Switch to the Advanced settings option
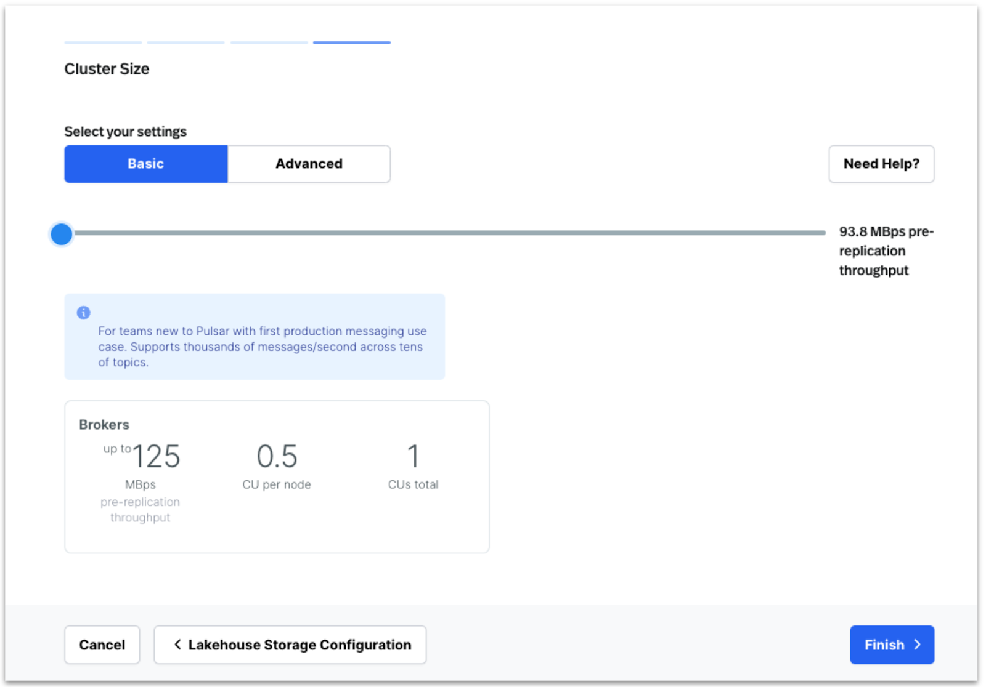Screen dimensions: 986x687 click(x=309, y=164)
